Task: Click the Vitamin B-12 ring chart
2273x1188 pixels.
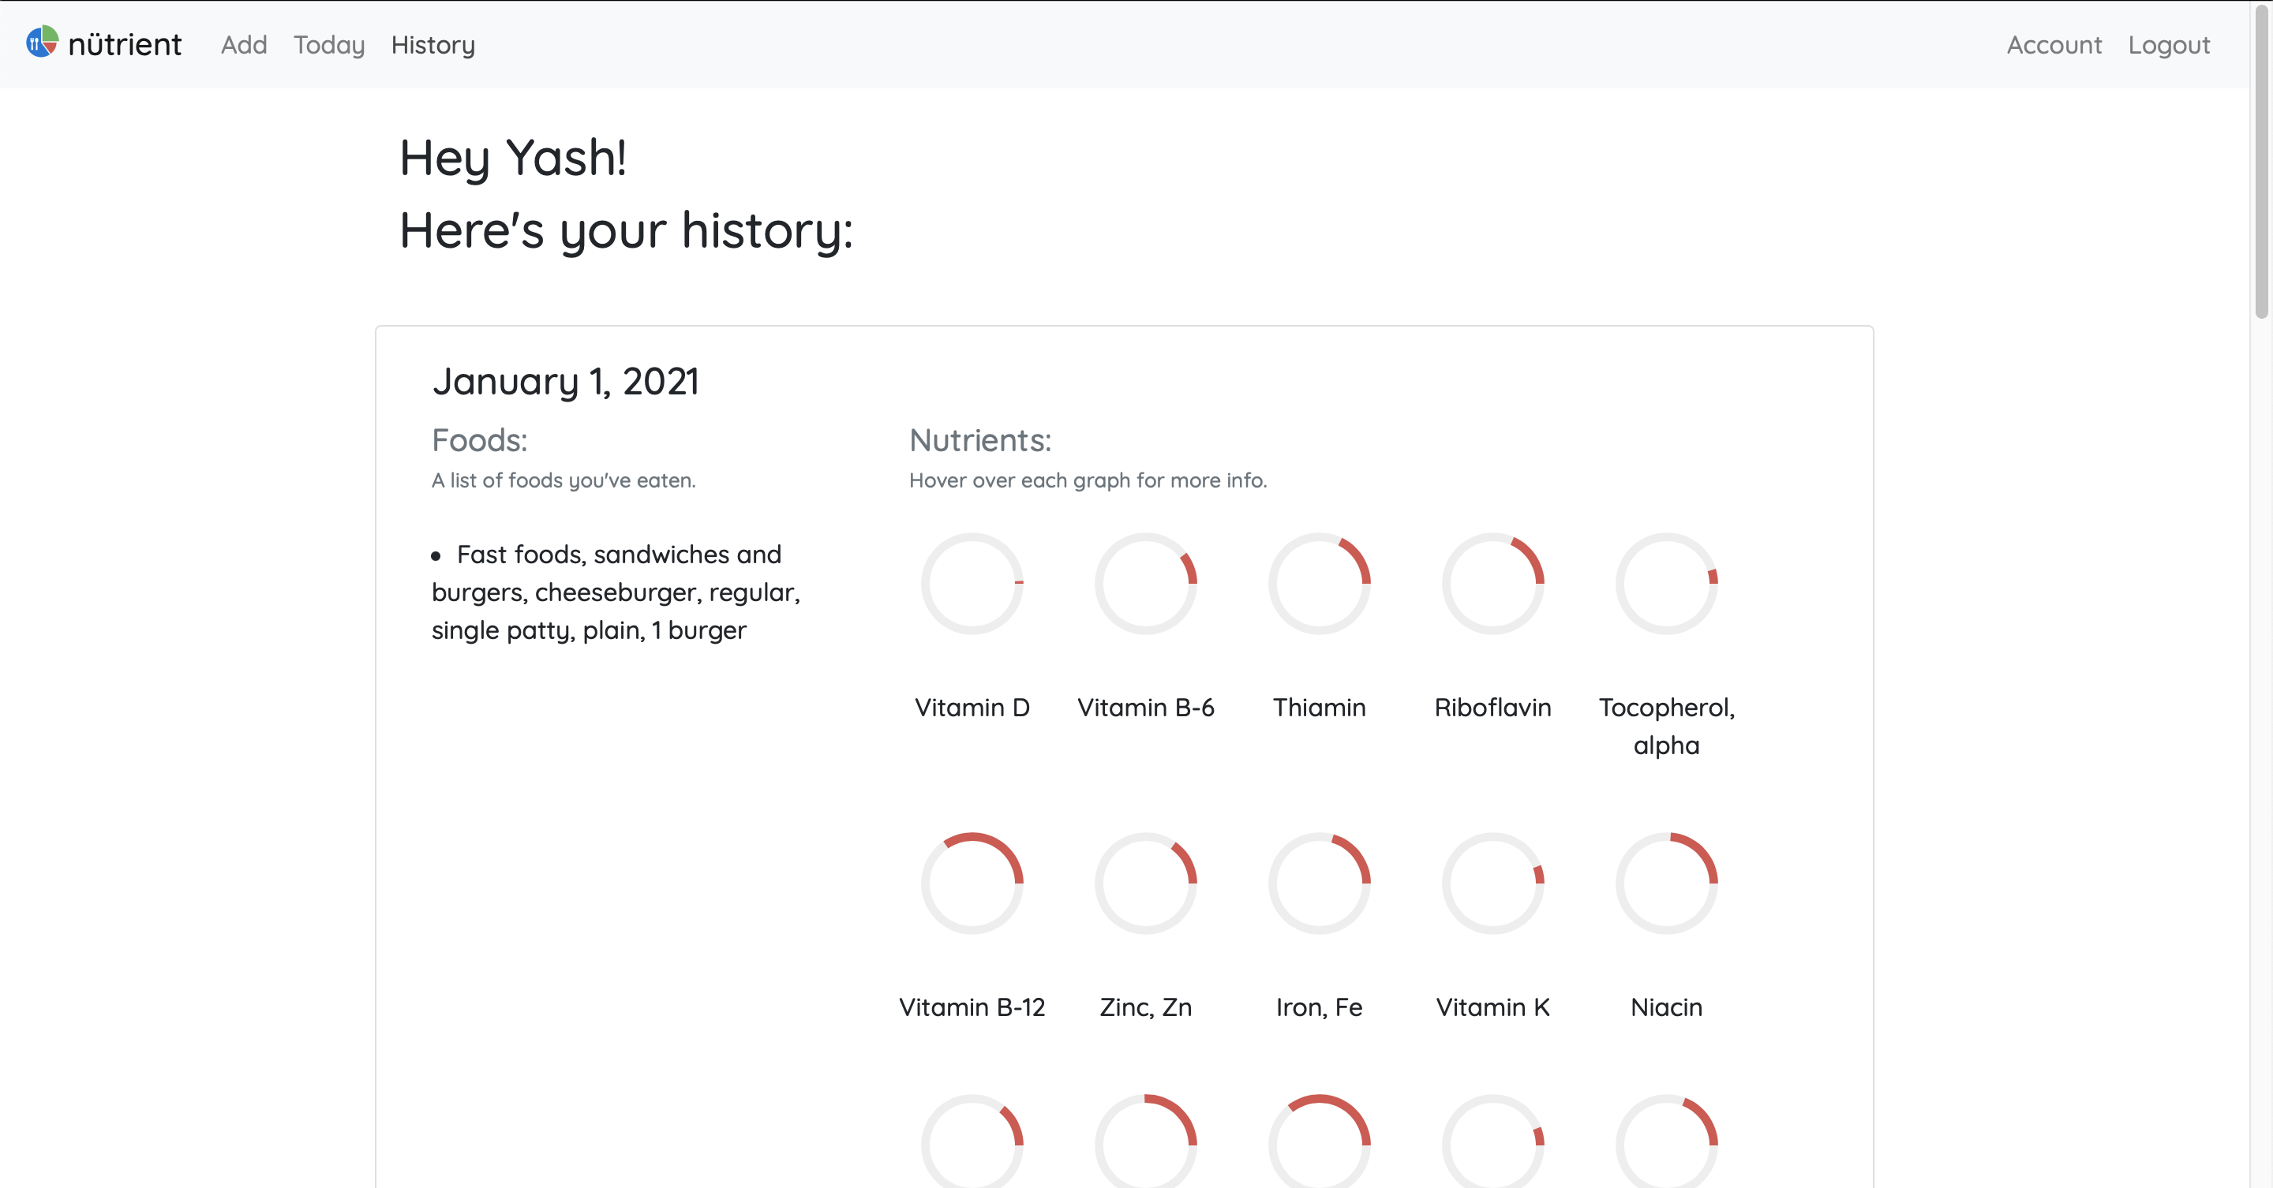Action: point(972,884)
